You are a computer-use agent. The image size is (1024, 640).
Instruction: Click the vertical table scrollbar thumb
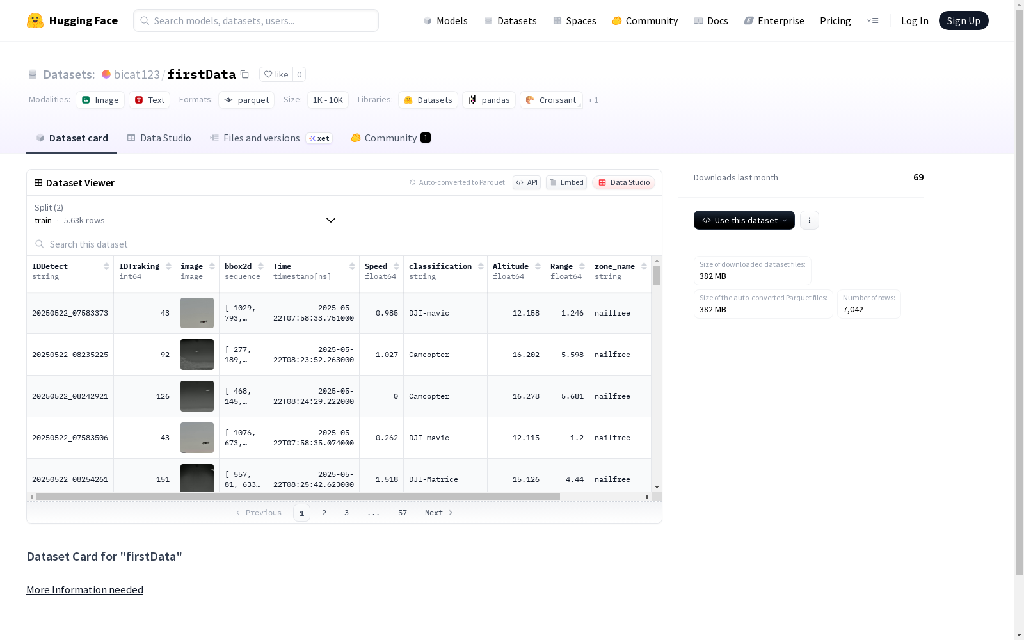pos(657,275)
